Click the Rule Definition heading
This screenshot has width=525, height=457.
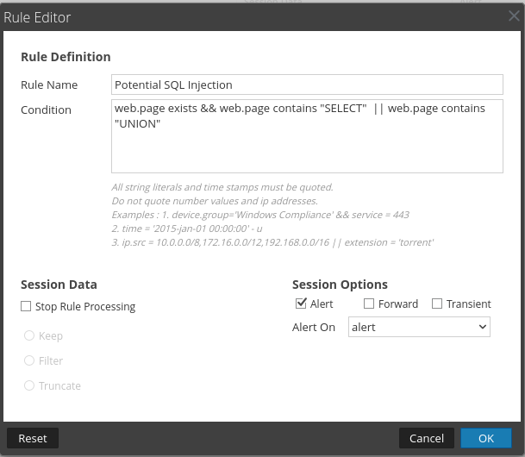tap(66, 57)
